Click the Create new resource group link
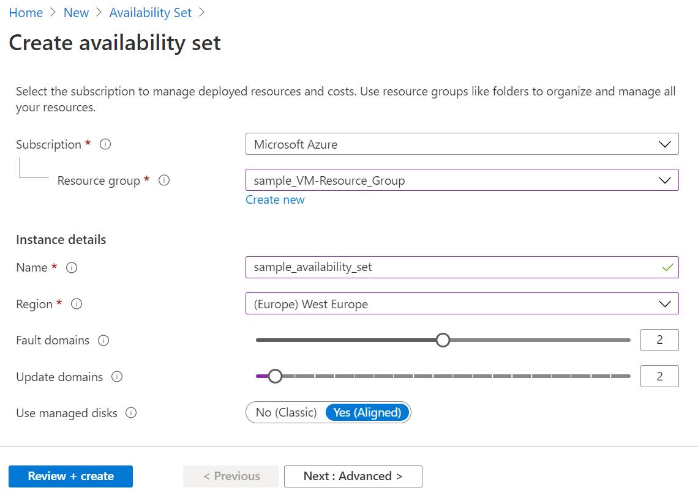This screenshot has width=698, height=504. coord(275,200)
